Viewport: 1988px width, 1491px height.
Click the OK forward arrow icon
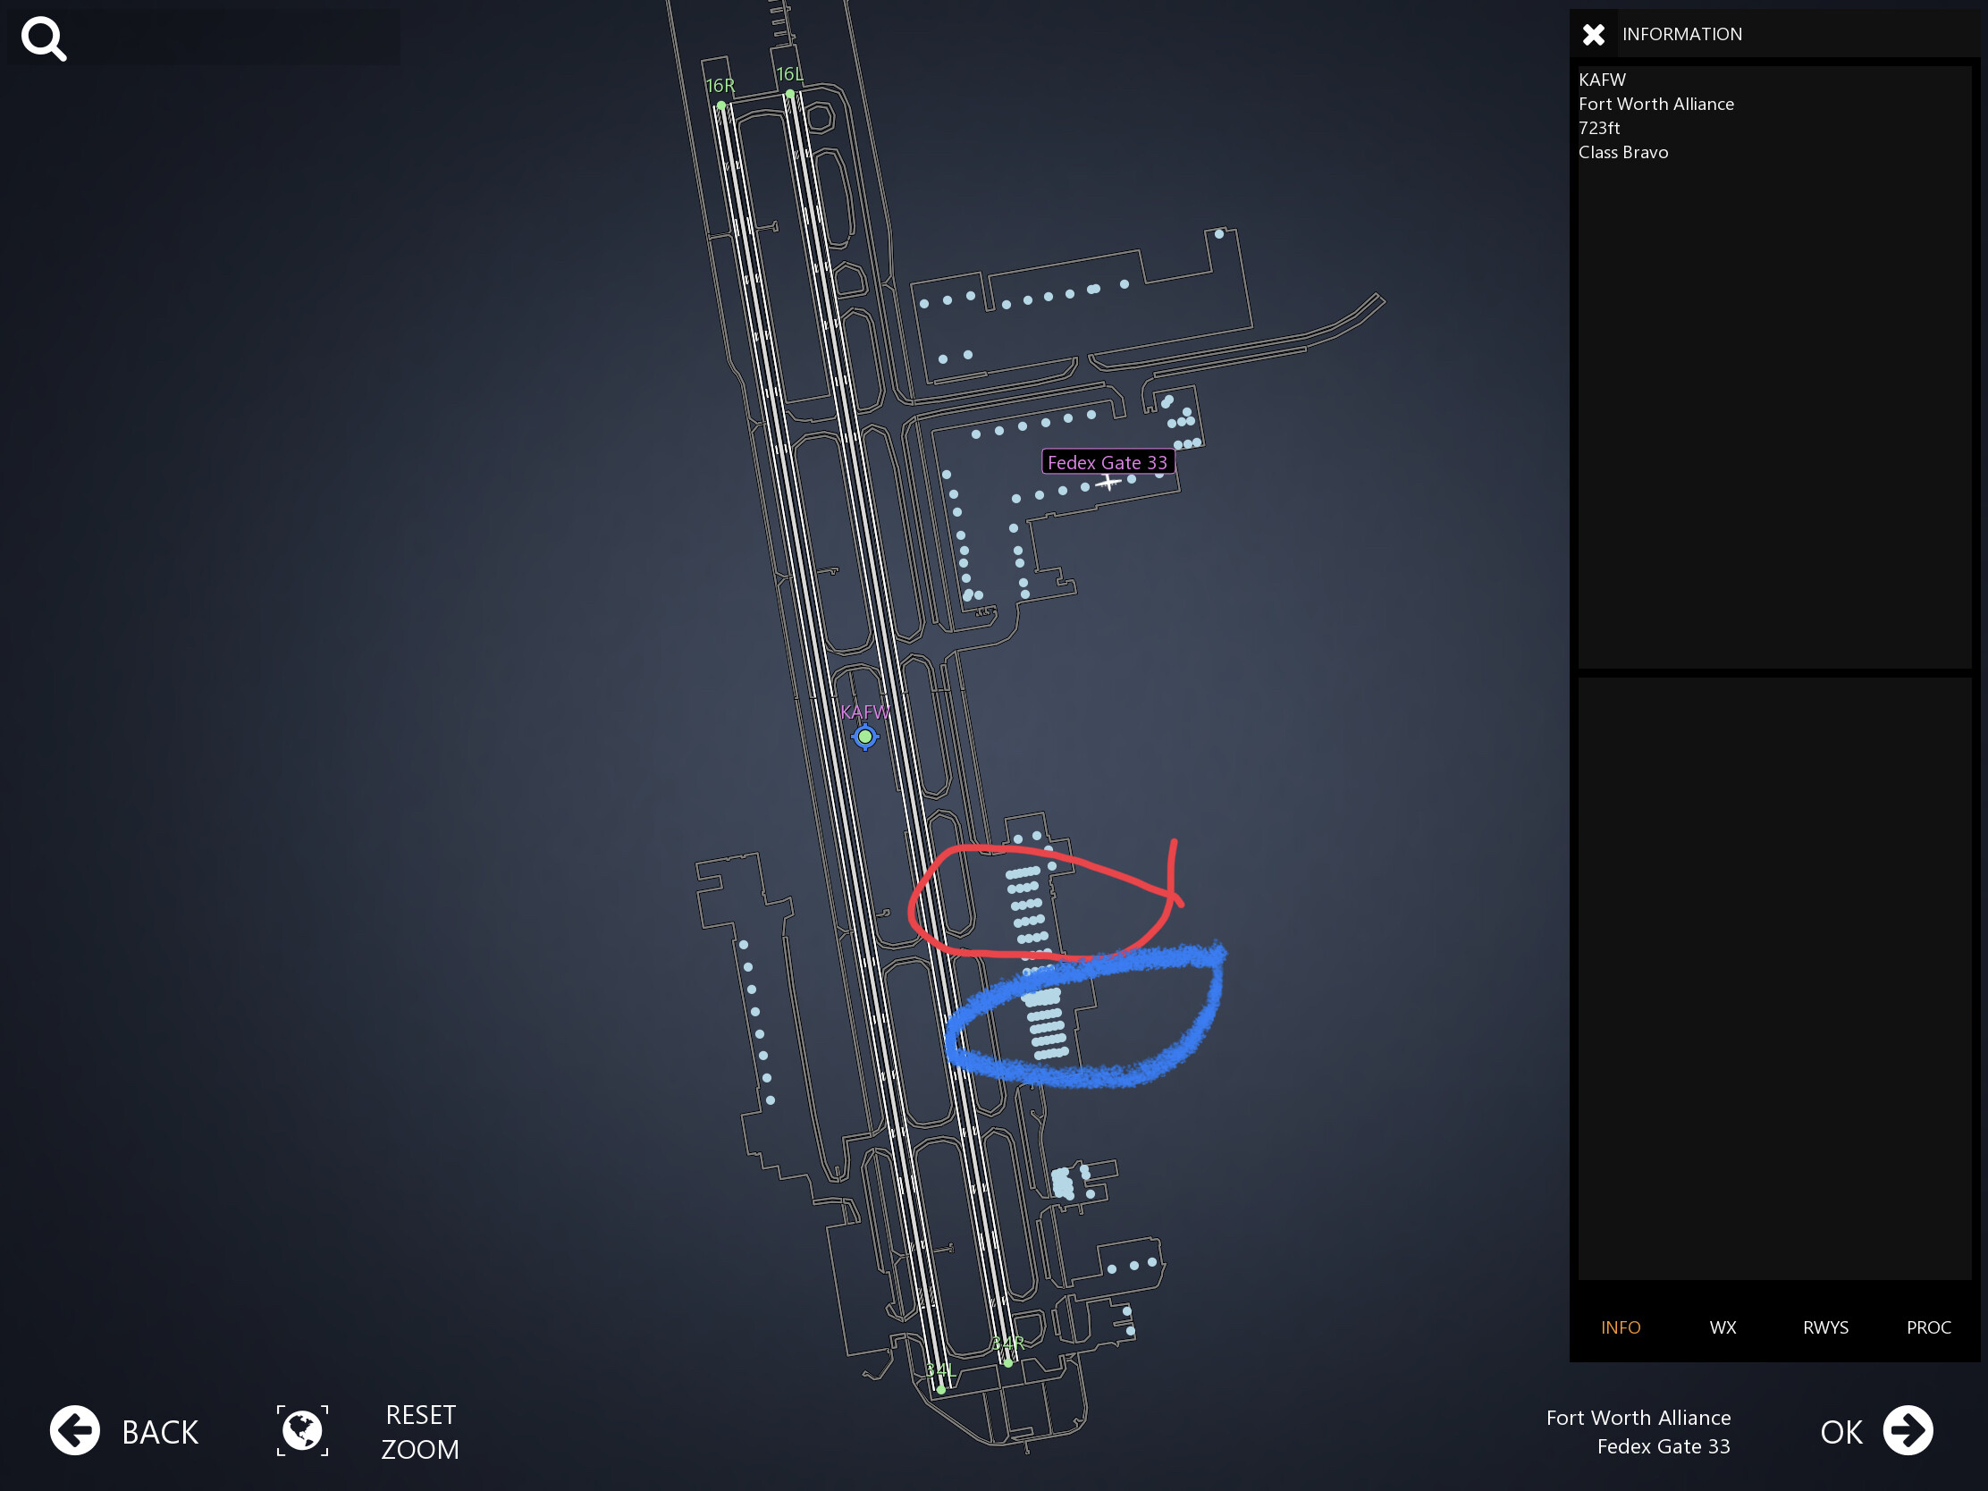click(1908, 1430)
